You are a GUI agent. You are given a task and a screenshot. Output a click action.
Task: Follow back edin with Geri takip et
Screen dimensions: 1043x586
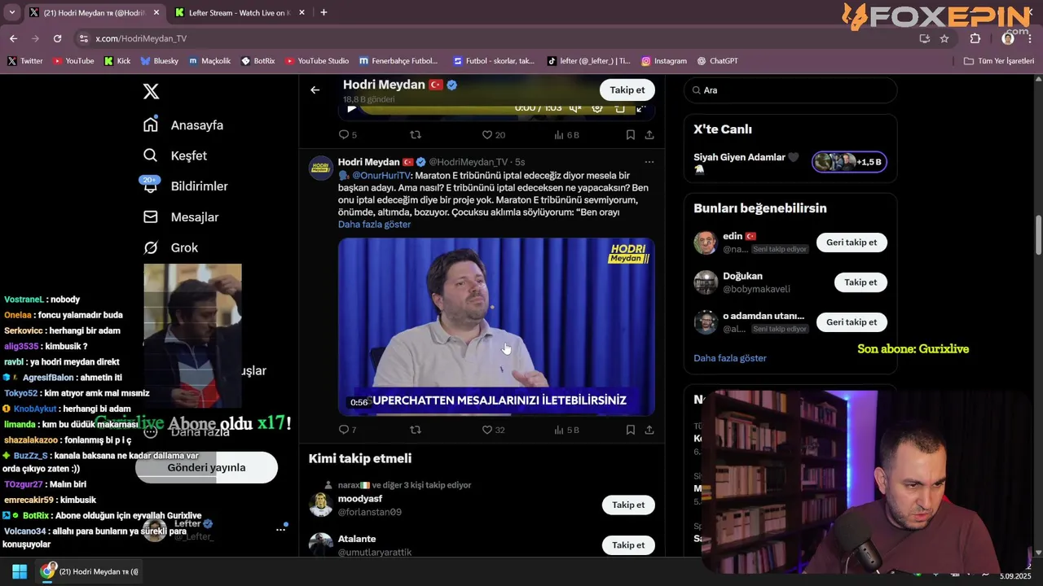click(852, 243)
